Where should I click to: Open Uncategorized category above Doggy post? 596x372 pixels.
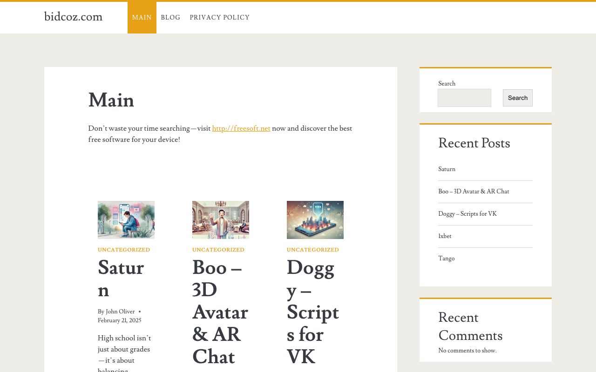(313, 250)
